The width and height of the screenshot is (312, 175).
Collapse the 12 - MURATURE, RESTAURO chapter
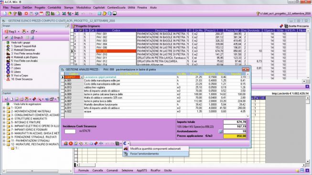point(4,144)
